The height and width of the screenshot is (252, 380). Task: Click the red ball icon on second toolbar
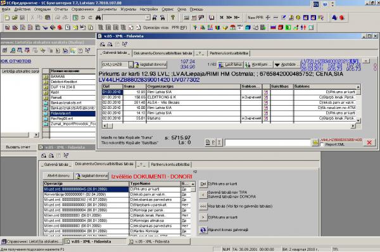(x=60, y=28)
